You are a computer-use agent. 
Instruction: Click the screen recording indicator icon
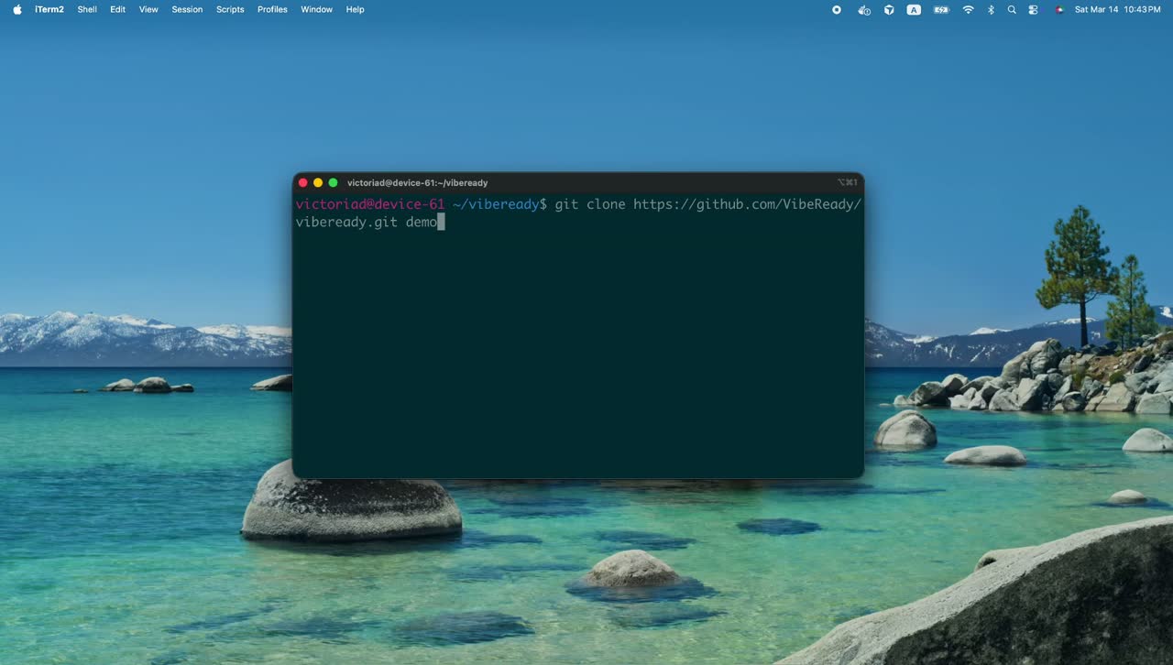(x=837, y=9)
